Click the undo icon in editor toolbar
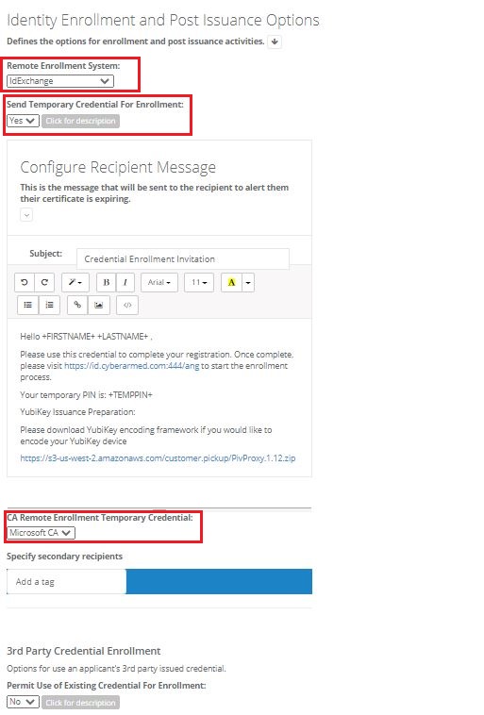Image resolution: width=484 pixels, height=715 pixels. pos(25,282)
